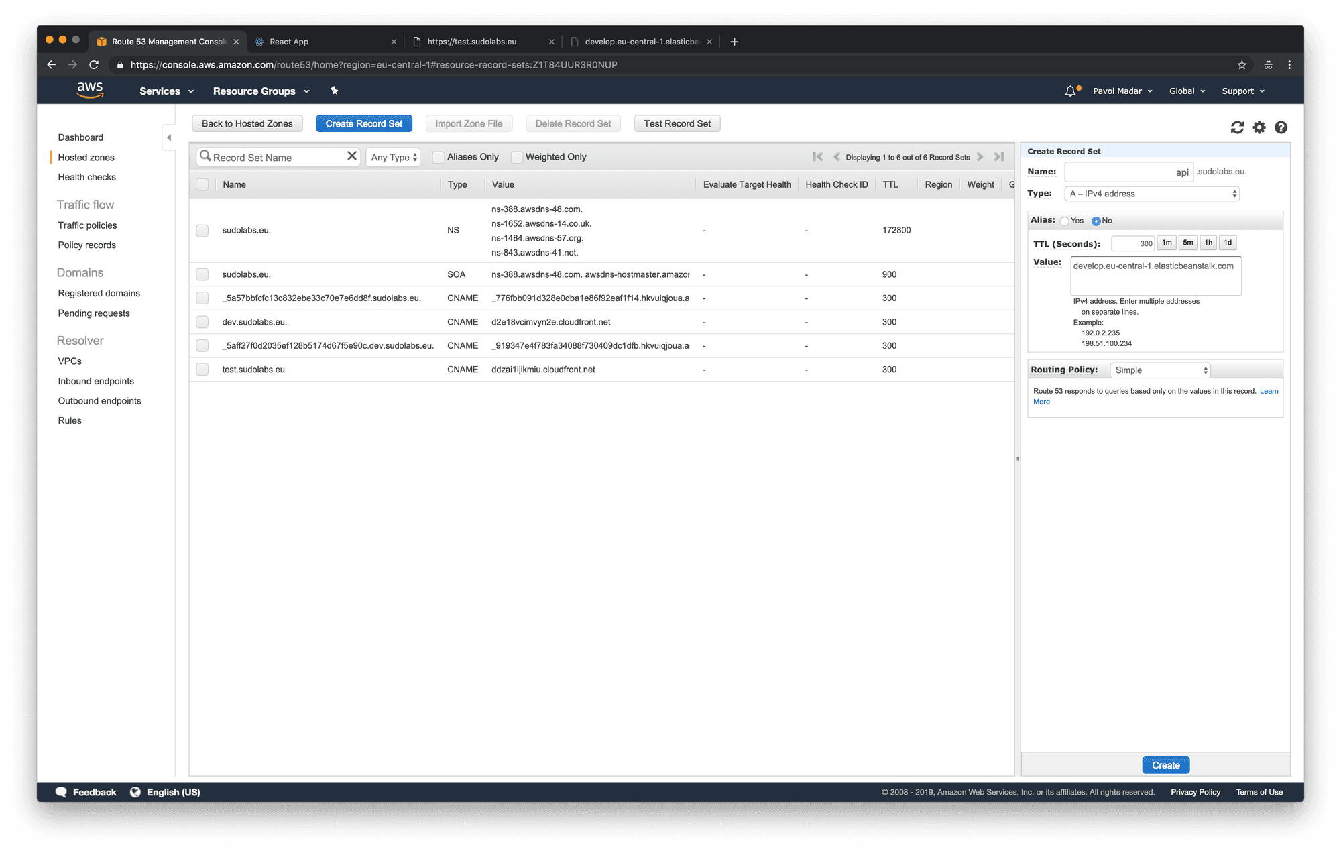Open Registered domains in sidebar
This screenshot has height=851, width=1341.
99,293
